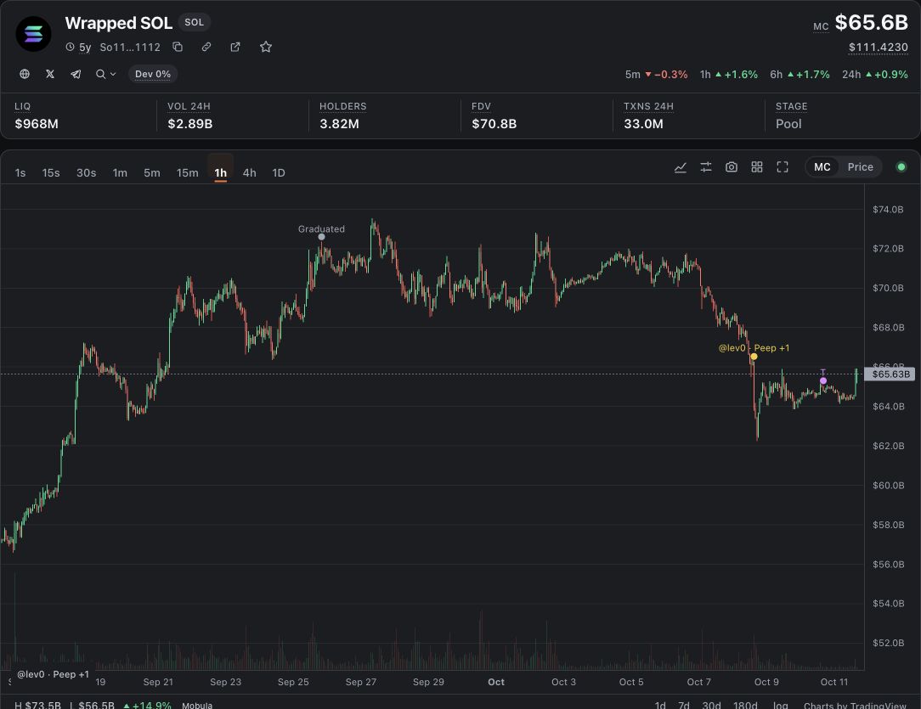Select the 5m timeframe
This screenshot has width=921, height=709.
coord(152,172)
